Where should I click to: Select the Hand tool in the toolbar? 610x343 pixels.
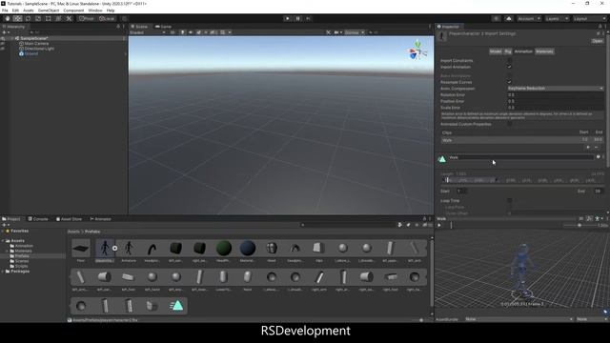point(8,19)
